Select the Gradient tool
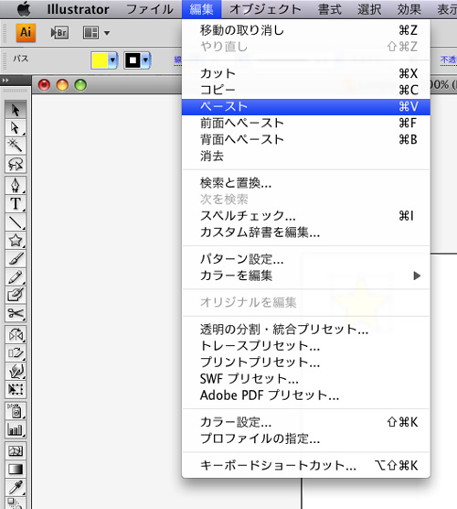Screen dimensions: 457x509 (x=16, y=469)
